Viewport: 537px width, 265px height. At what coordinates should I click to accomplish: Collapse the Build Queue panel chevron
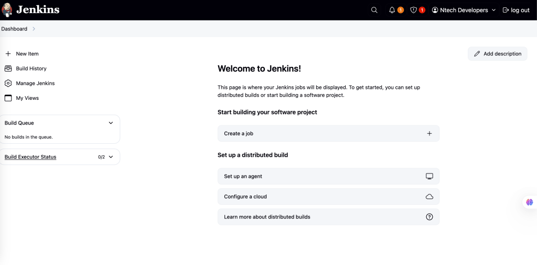(x=111, y=123)
